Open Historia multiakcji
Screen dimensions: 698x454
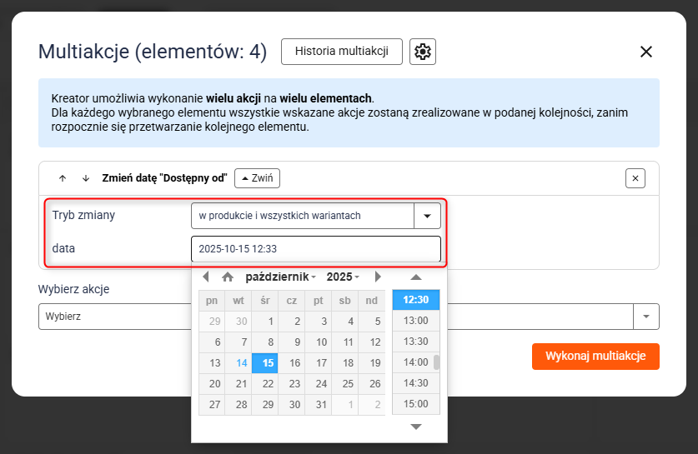click(x=341, y=52)
